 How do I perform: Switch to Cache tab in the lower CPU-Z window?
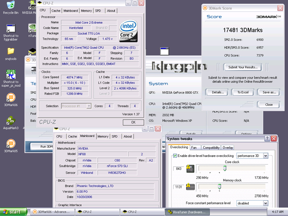tap(73, 136)
